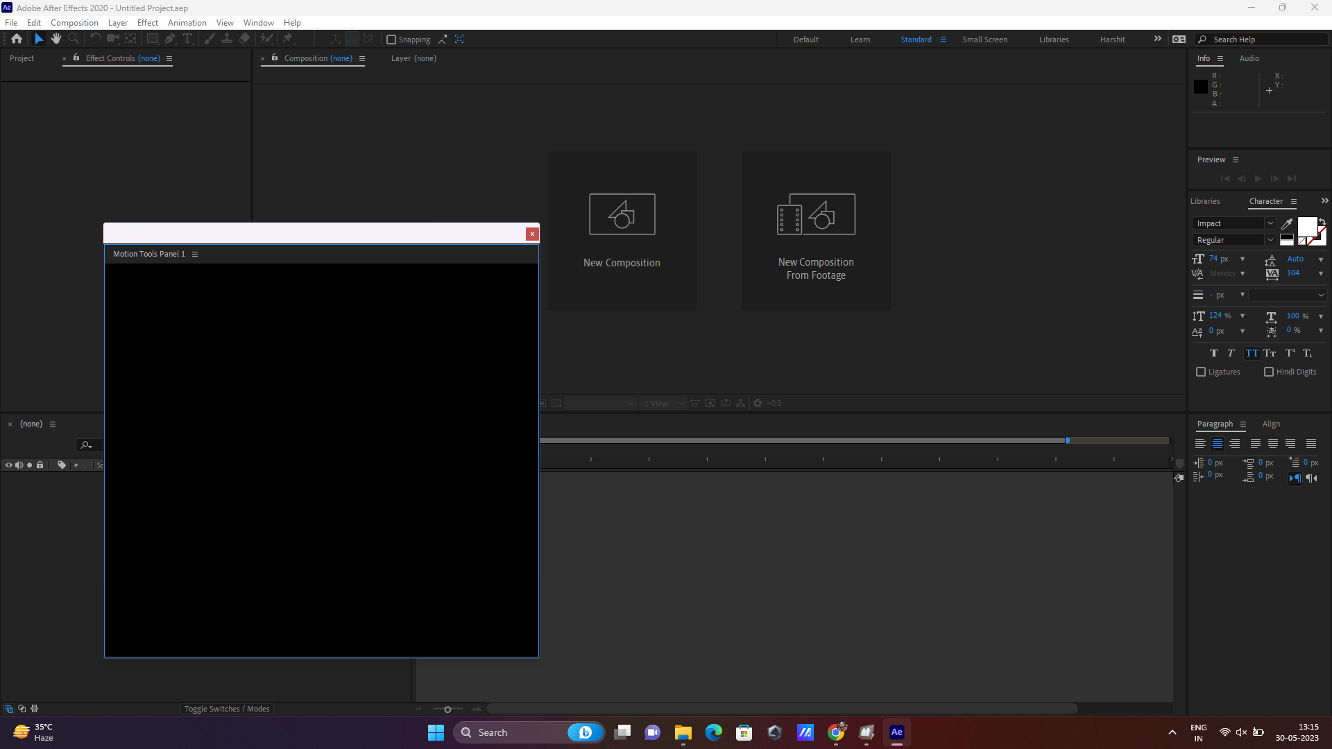The height and width of the screenshot is (749, 1332).
Task: Open the font family dropdown showing Impact
Action: click(x=1271, y=223)
